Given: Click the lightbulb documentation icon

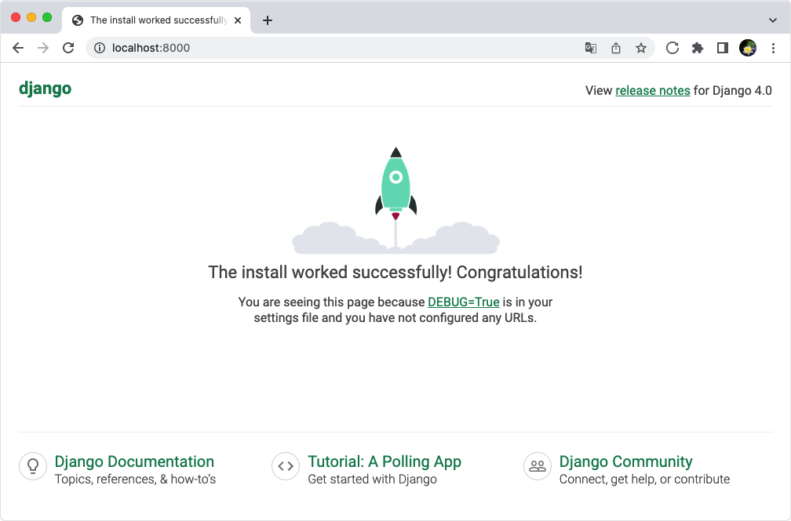Looking at the screenshot, I should pos(33,466).
